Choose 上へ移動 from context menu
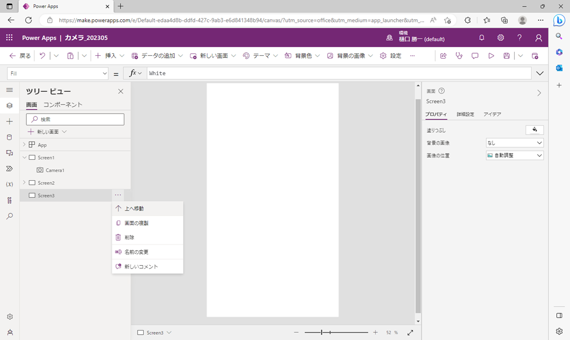The height and width of the screenshot is (340, 570). (x=147, y=208)
